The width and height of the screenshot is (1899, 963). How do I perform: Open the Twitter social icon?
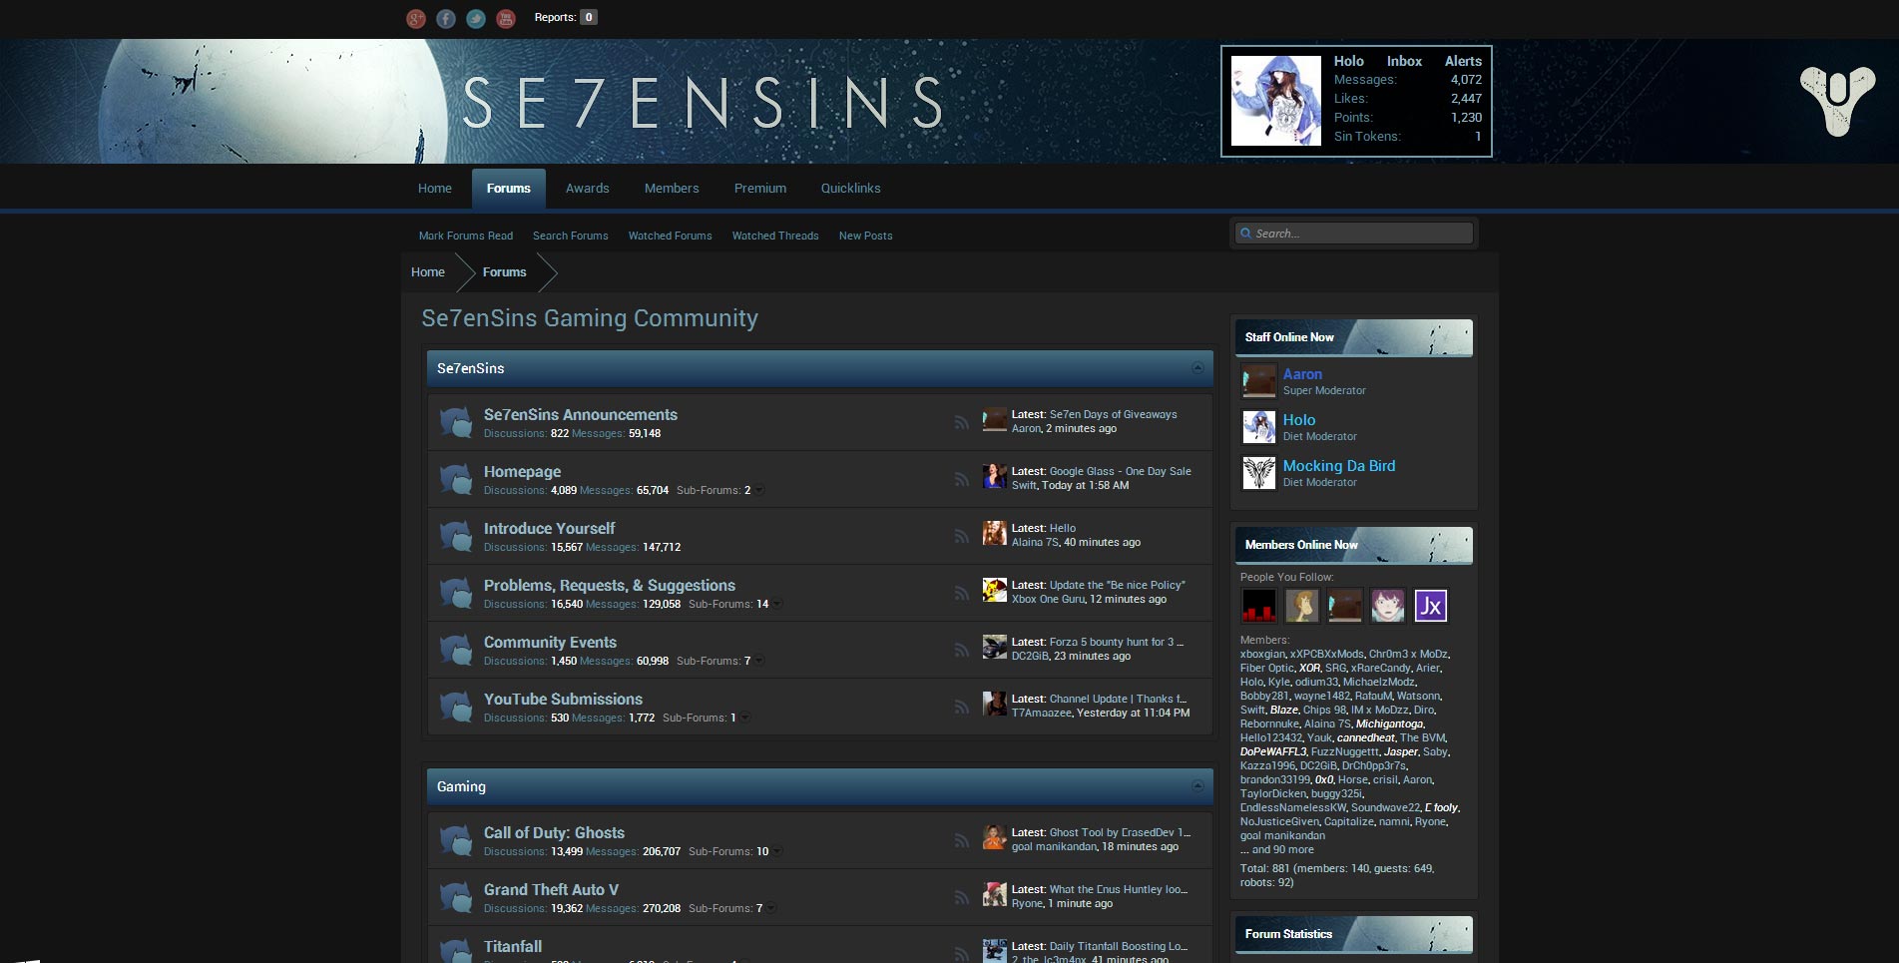(476, 19)
